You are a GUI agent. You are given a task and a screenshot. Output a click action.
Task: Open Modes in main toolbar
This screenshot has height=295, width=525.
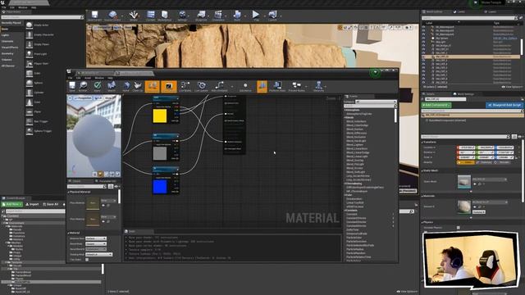[x=134, y=16]
